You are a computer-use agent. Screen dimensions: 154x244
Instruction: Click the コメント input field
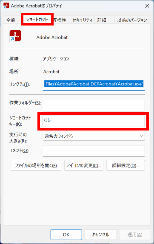[x=94, y=151]
